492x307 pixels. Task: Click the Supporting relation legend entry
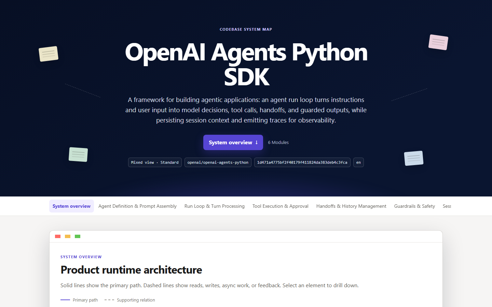(130, 300)
